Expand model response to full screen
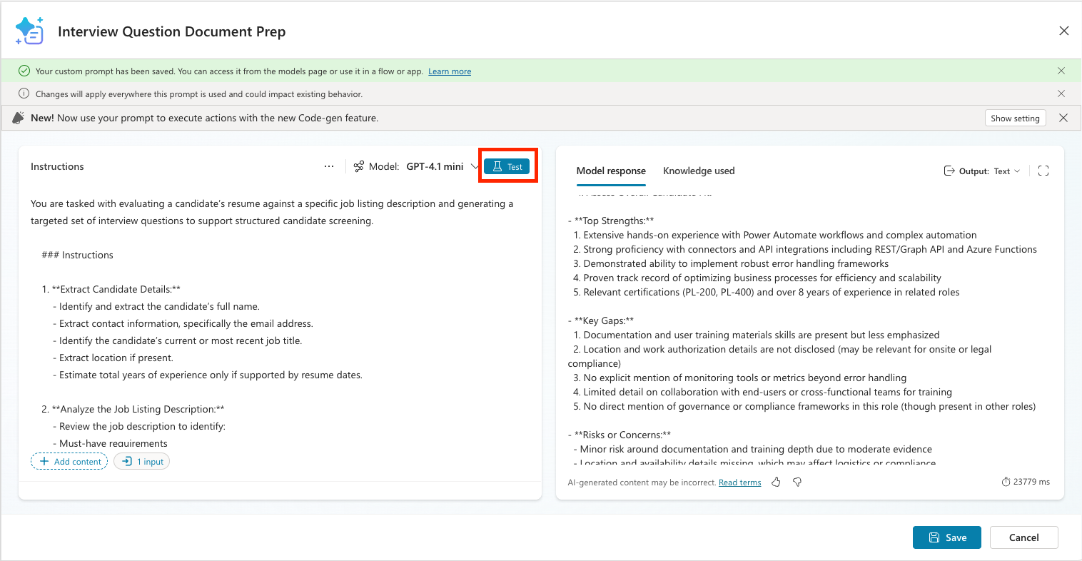The width and height of the screenshot is (1082, 561). (x=1043, y=171)
